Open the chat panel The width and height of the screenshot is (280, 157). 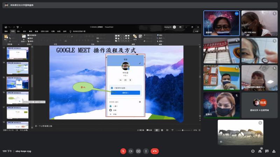(267, 151)
